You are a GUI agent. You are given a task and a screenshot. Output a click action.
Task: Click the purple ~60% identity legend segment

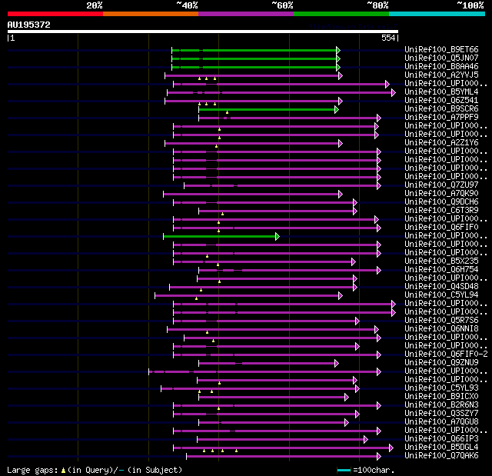(x=246, y=14)
